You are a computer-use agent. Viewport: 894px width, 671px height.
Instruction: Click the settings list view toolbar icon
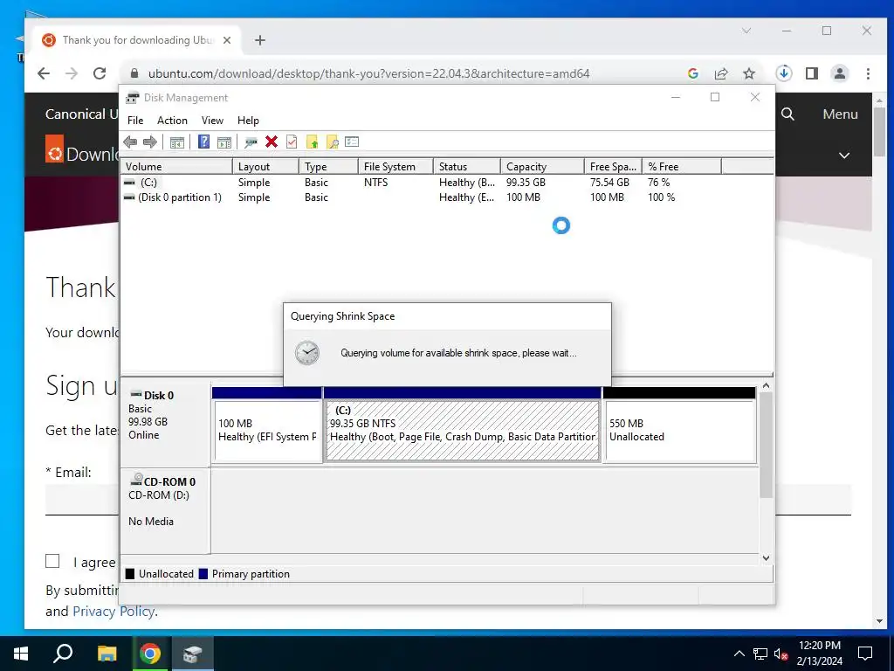(x=352, y=142)
